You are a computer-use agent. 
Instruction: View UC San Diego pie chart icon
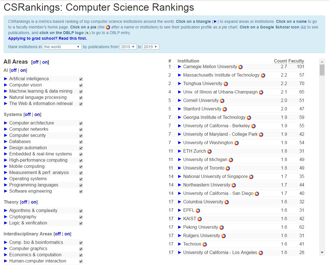257,193
